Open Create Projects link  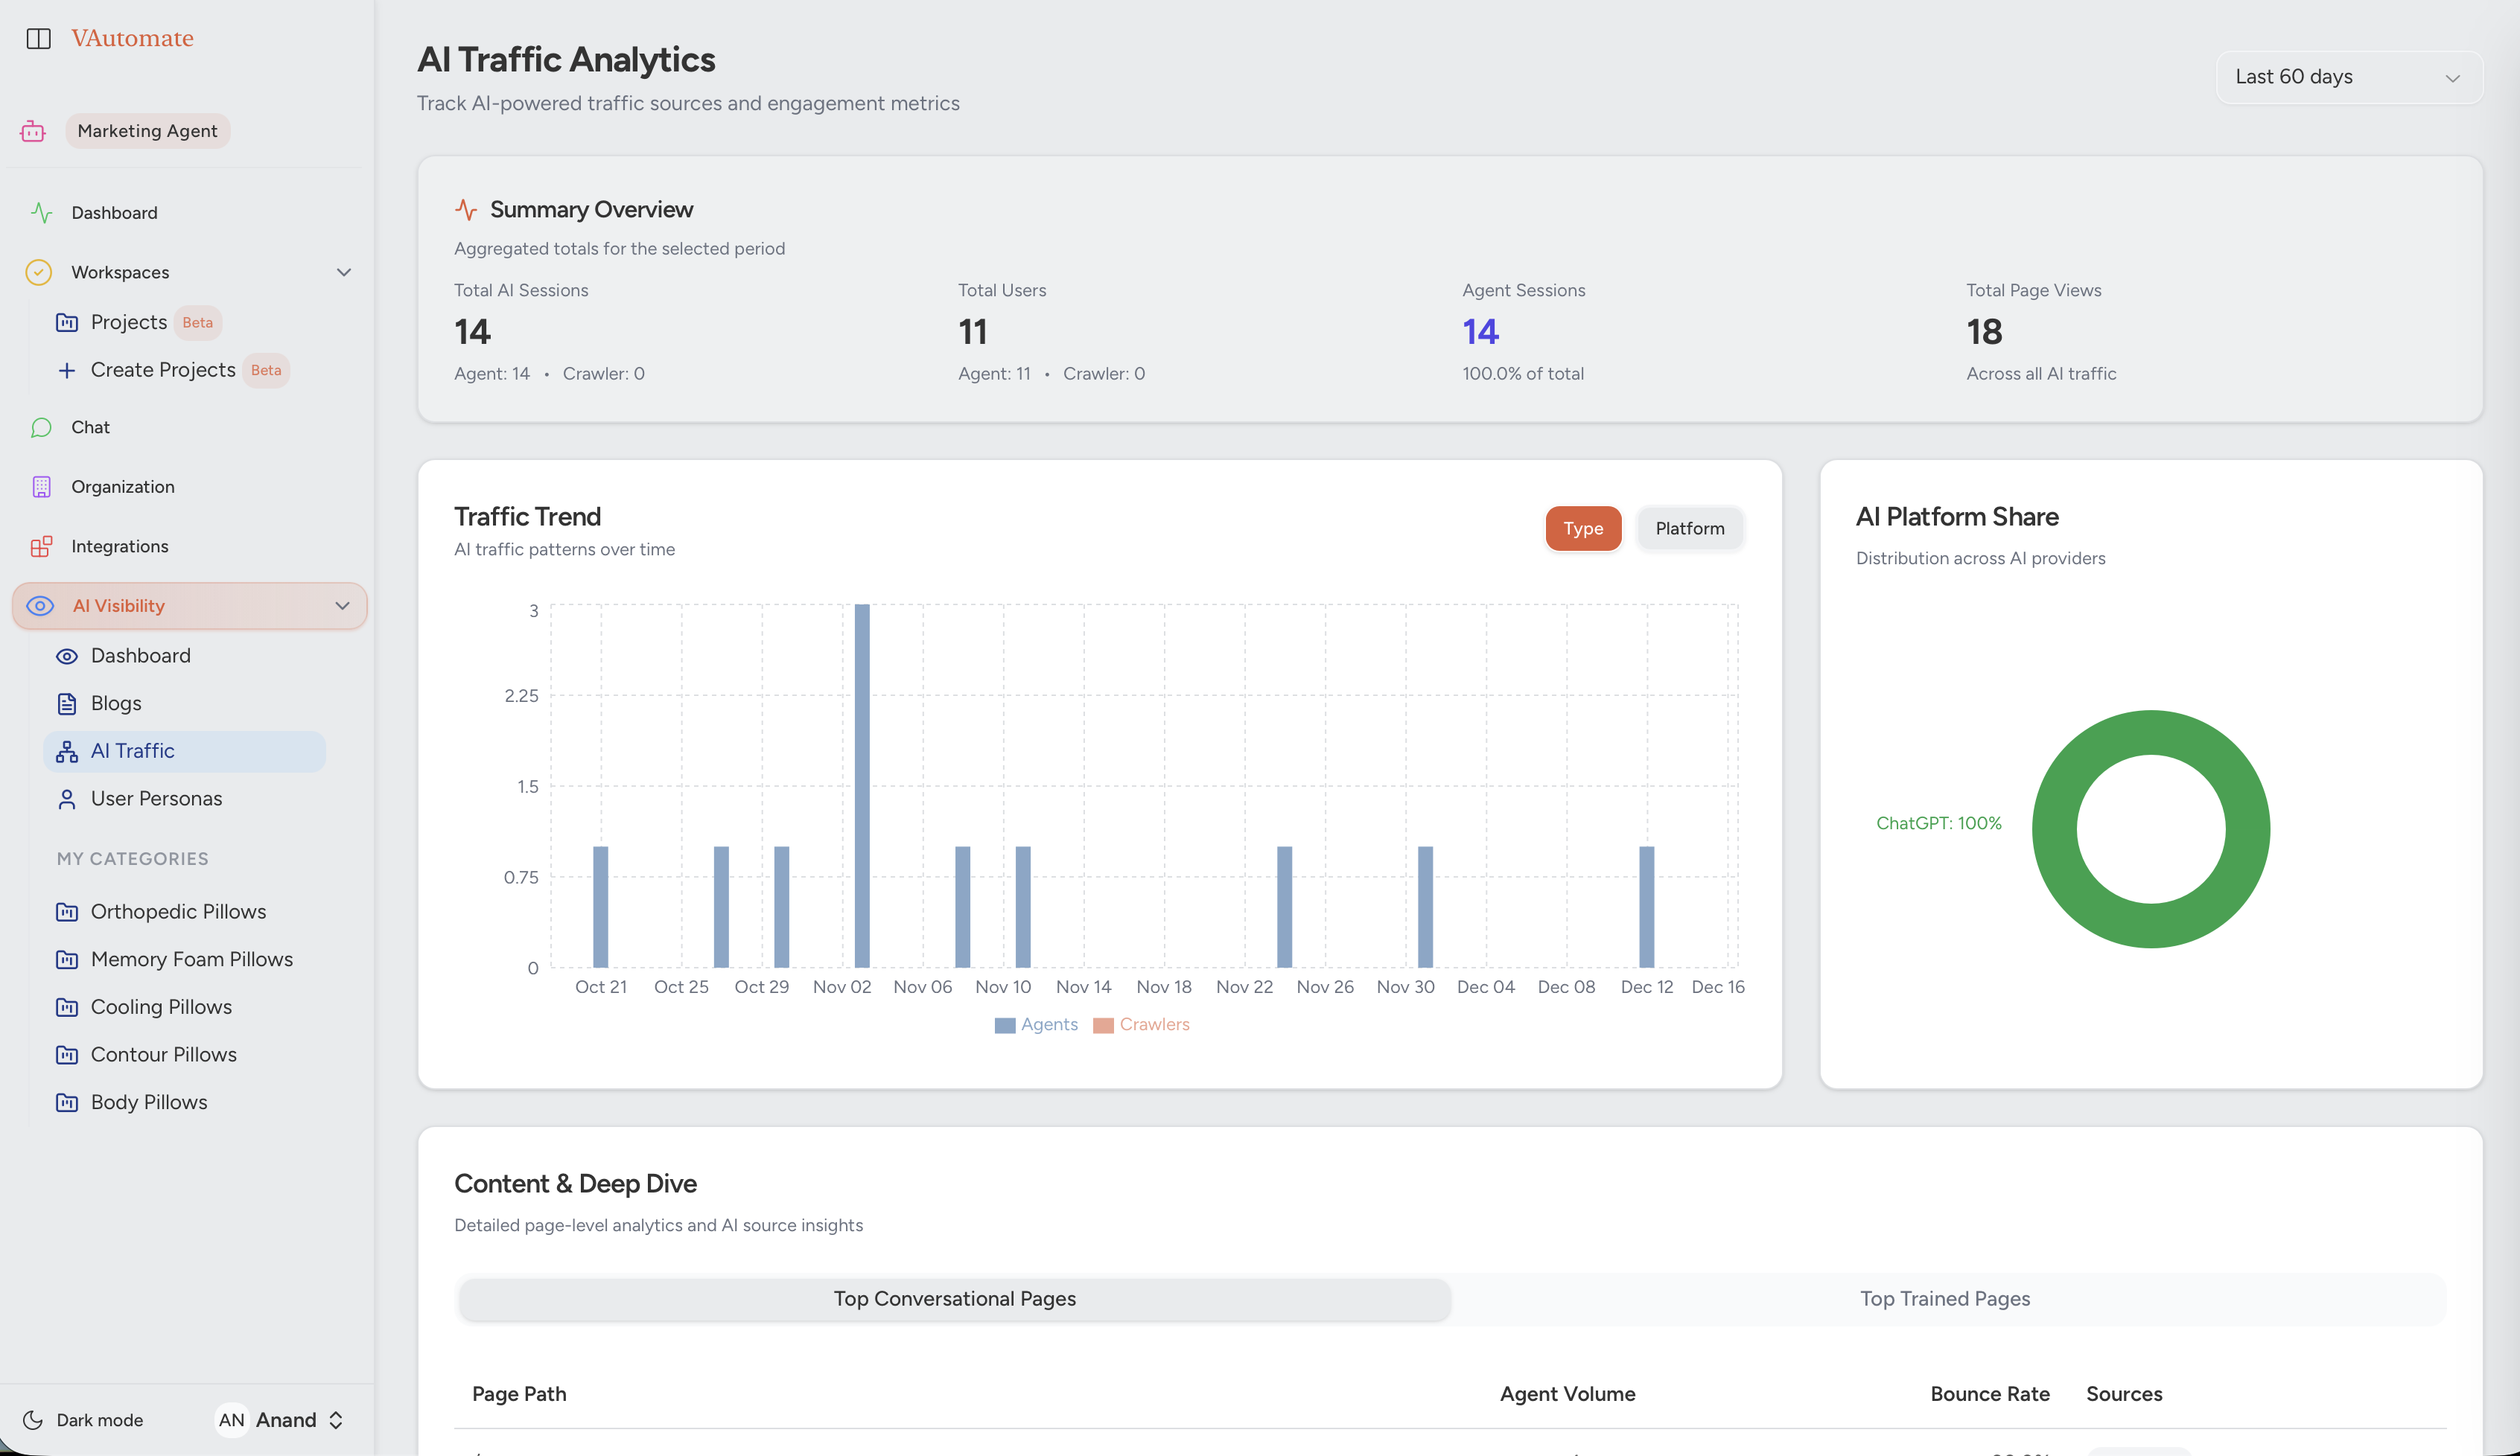(163, 370)
